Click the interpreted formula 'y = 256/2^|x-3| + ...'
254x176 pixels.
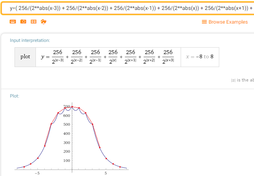coord(108,57)
